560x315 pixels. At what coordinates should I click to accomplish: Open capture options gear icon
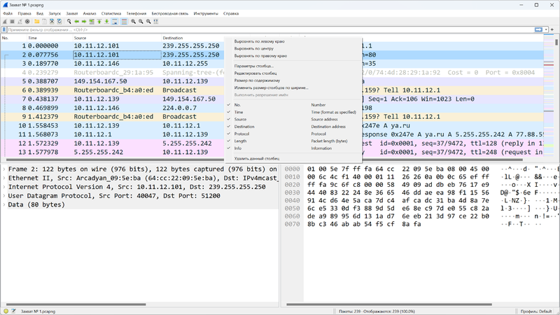click(x=27, y=22)
